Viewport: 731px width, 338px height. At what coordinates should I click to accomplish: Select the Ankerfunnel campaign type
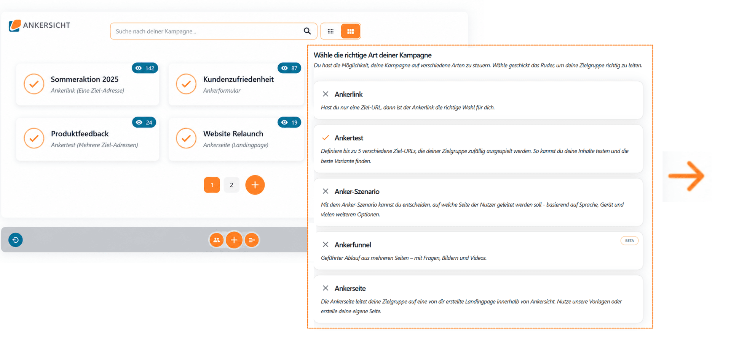(478, 251)
